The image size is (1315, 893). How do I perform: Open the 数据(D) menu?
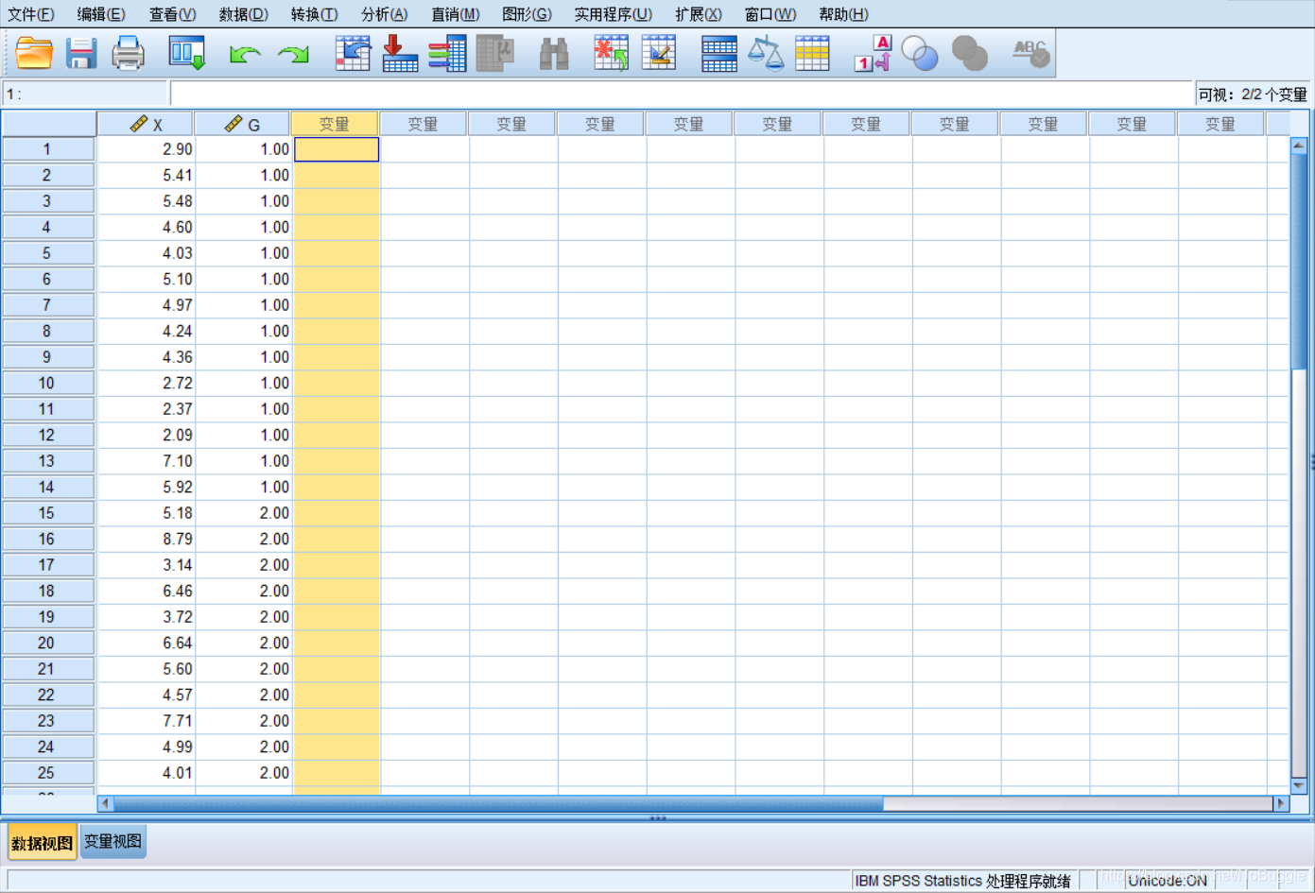tap(244, 14)
